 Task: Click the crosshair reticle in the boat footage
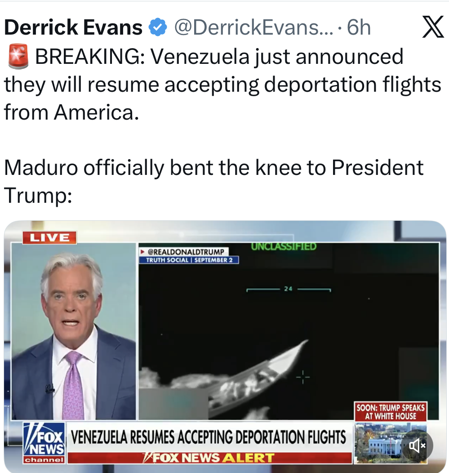tap(303, 377)
